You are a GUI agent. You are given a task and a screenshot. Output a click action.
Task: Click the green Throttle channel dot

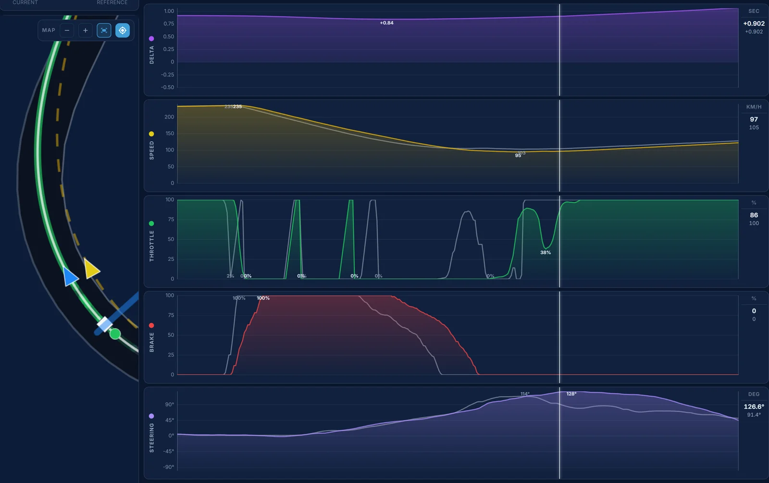coord(151,223)
